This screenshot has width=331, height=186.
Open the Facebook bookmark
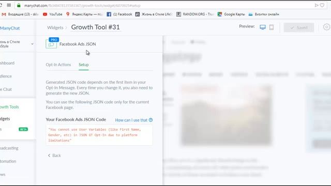(x=119, y=14)
